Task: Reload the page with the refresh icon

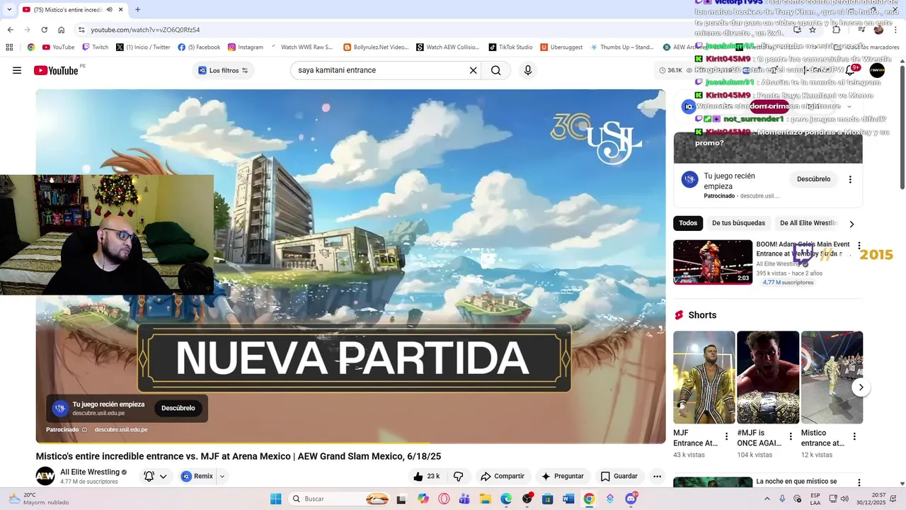Action: [44, 30]
